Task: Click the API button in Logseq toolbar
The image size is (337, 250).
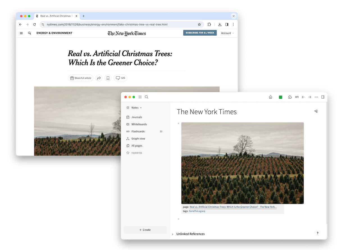Action: [297, 97]
